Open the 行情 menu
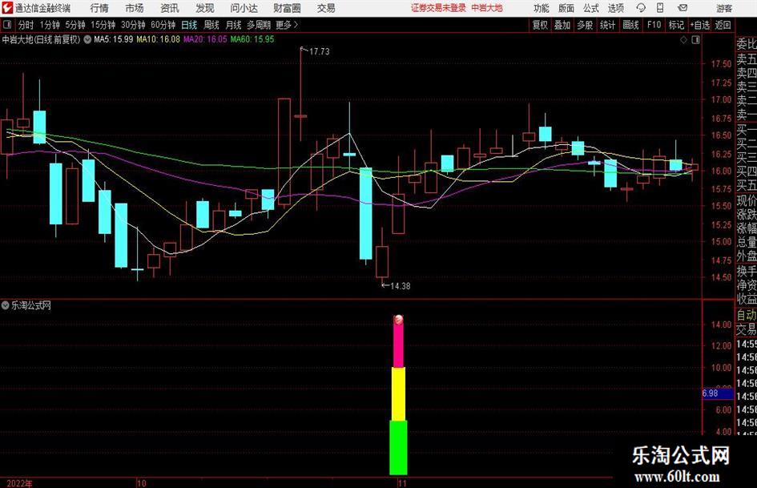This screenshot has width=757, height=488. 99,8
